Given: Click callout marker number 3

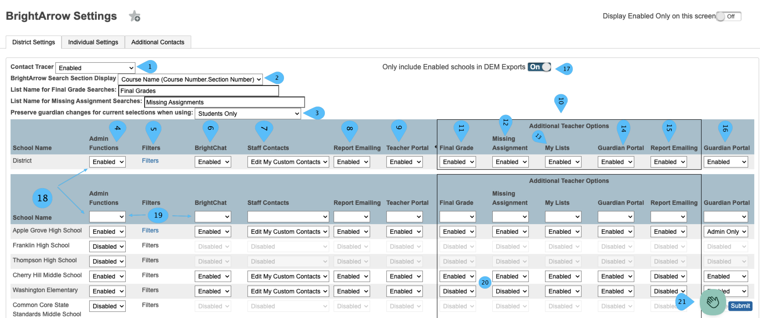Looking at the screenshot, I should click(x=315, y=113).
